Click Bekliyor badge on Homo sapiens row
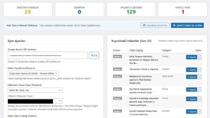 pyautogui.click(x=118, y=76)
